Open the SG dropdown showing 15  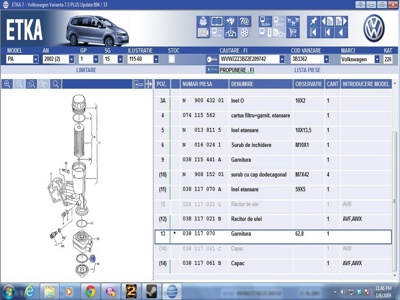[x=120, y=59]
